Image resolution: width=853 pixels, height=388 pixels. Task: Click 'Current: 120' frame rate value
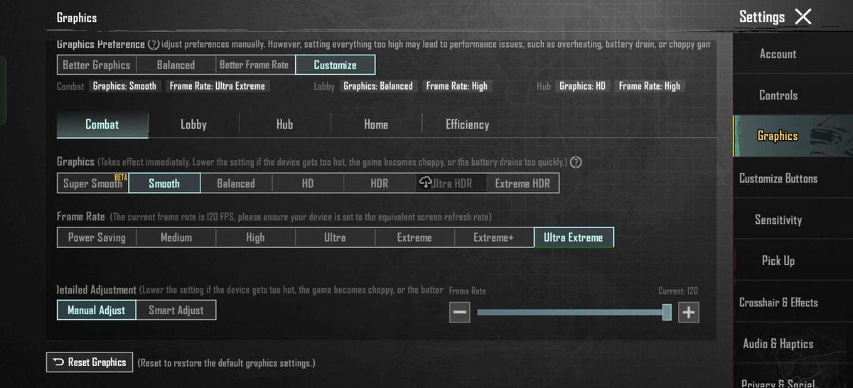[678, 291]
